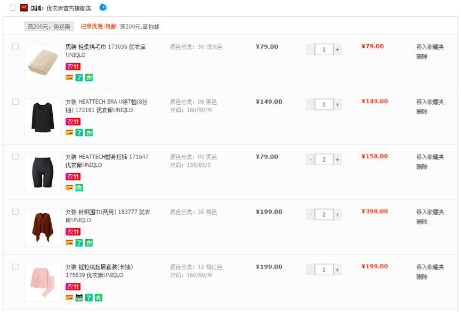Check the box for the HEATTECH塑身短裤 item

coord(15,157)
